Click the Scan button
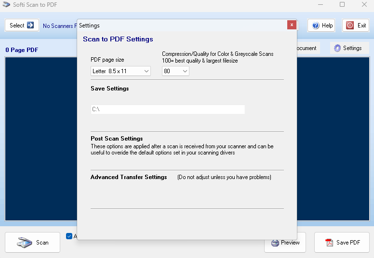374x258 pixels. pyautogui.click(x=32, y=242)
